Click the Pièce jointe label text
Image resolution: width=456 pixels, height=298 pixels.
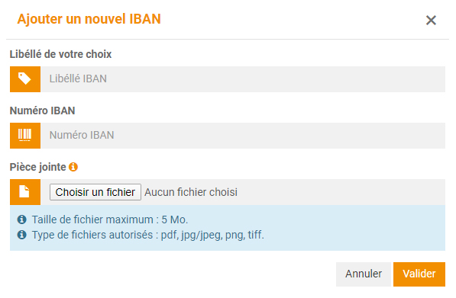(37, 167)
